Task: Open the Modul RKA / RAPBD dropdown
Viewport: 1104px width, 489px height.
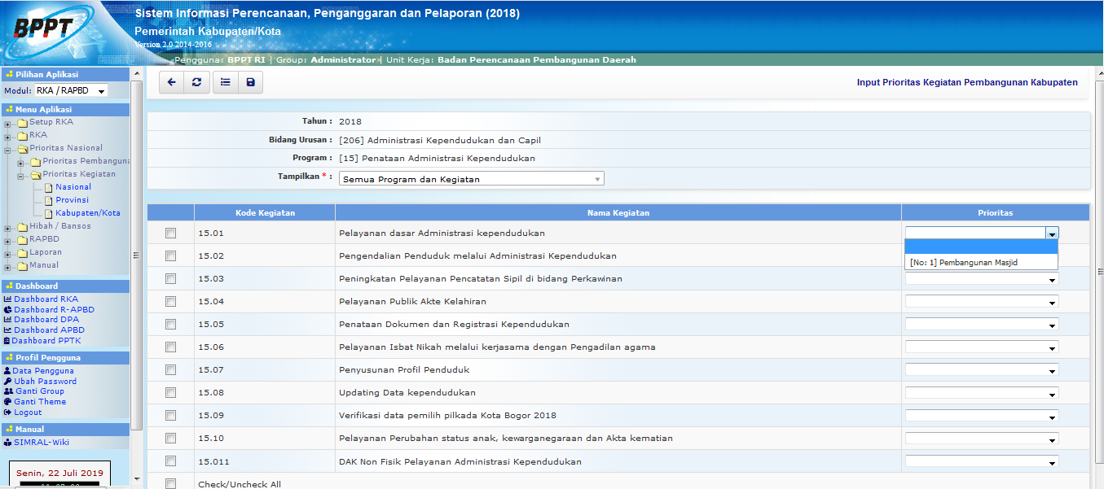Action: tap(71, 91)
